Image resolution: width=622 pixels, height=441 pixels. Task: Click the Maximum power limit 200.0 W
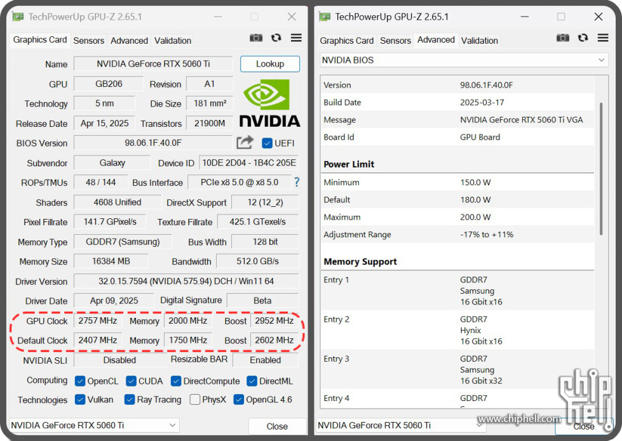[475, 217]
